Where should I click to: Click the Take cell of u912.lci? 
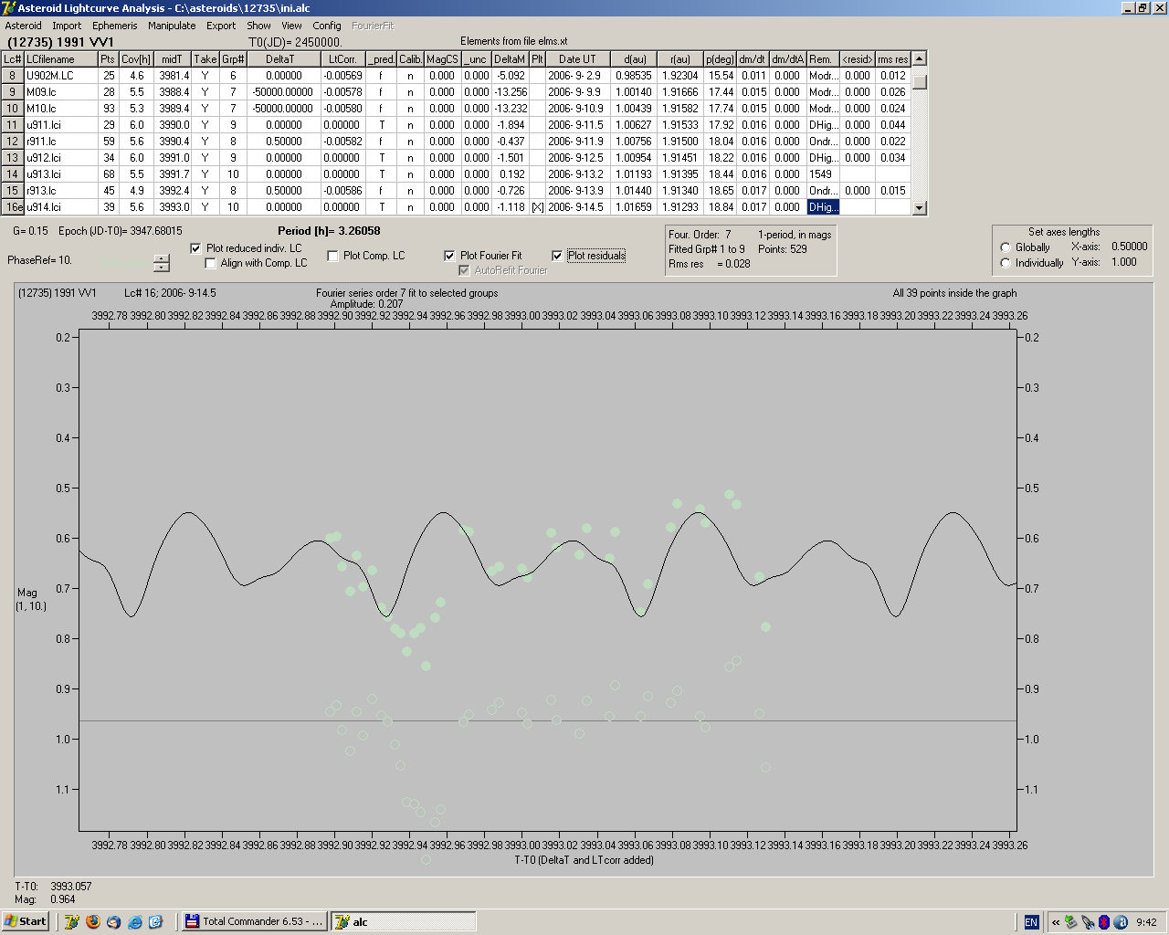point(205,158)
